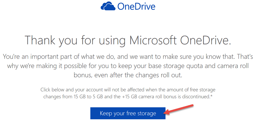Click the blue OneDrive cloud icon

108,6
